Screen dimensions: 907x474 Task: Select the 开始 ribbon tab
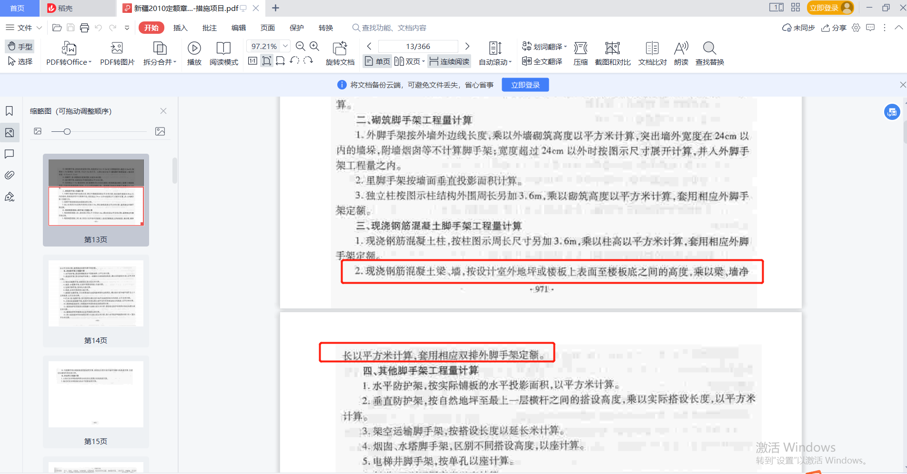point(151,28)
